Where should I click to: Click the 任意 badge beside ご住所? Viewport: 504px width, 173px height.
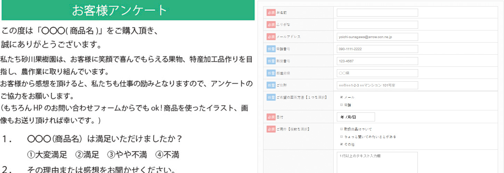point(271,85)
